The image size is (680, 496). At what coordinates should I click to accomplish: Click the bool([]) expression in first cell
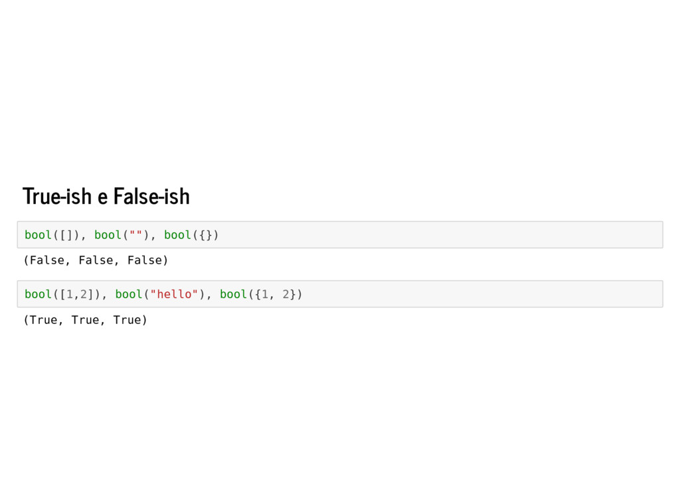(52, 235)
